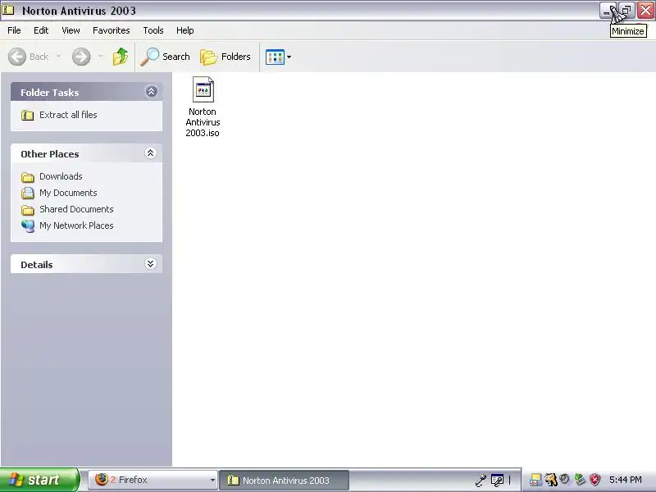Open the Forward history dropdown arrow
The height and width of the screenshot is (492, 656).
(x=100, y=56)
